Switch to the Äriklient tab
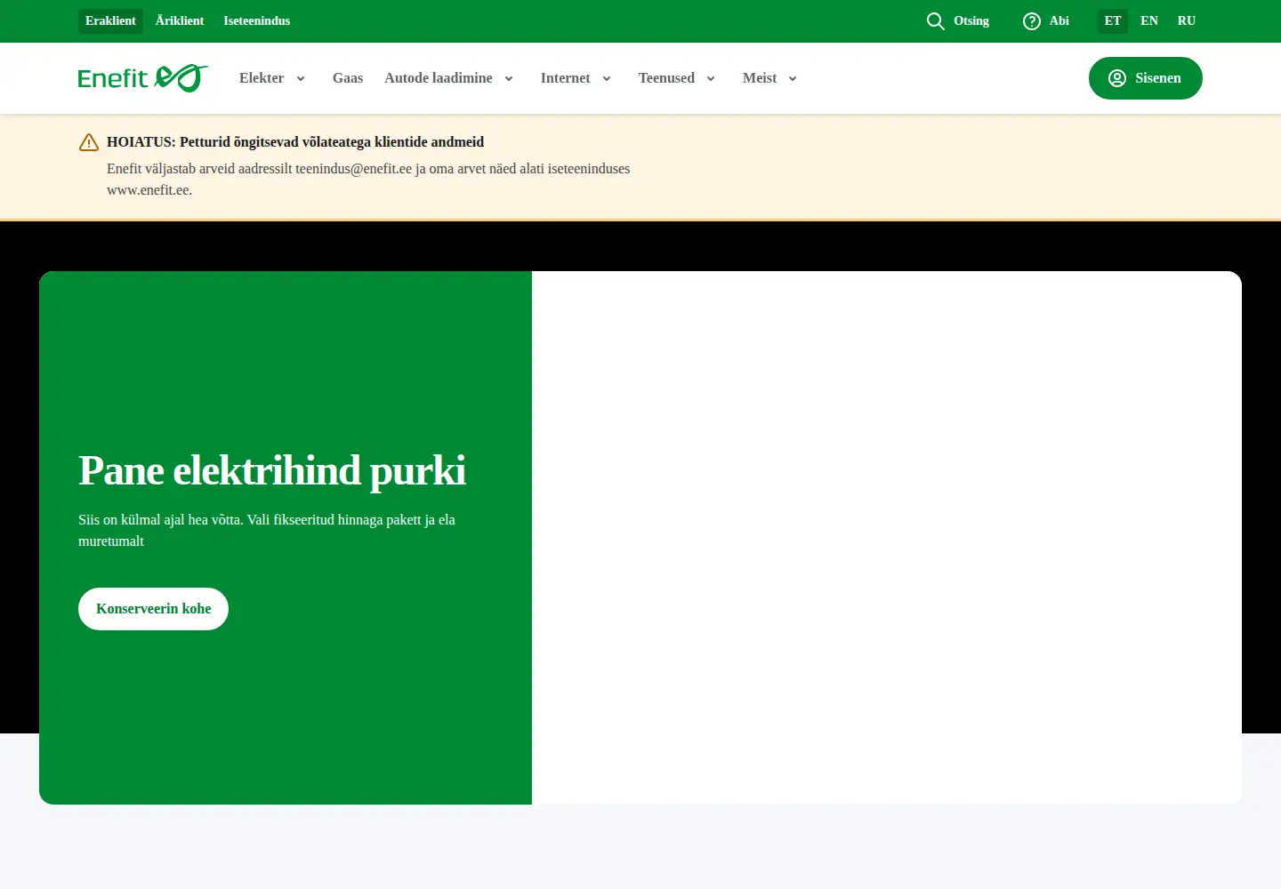Screen dimensions: 1281x889 pos(180,21)
